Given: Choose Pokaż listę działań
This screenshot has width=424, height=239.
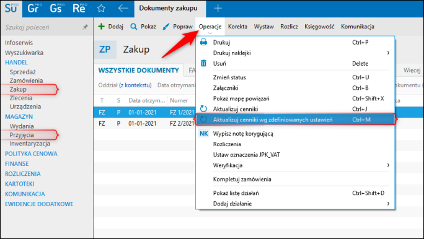Looking at the screenshot, I should (x=295, y=193).
